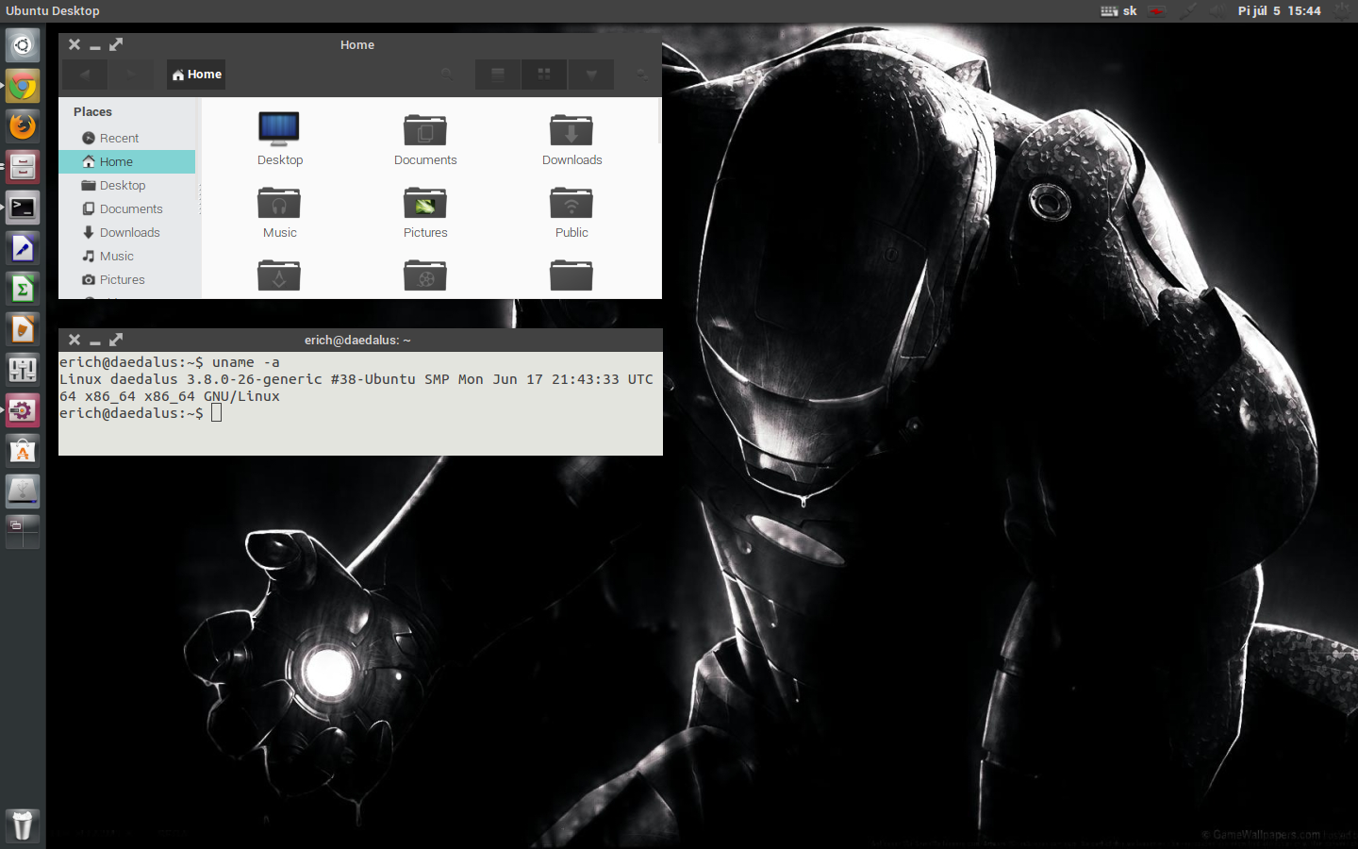Select Music in Places sidebar
The width and height of the screenshot is (1358, 849).
click(x=126, y=256)
